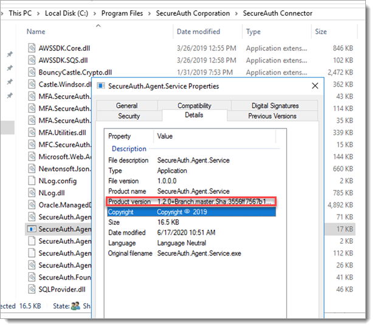Expand the Program Files breadcrumb chevron
375x328 pixels.
pos(150,13)
